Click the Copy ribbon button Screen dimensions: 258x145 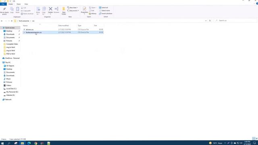pos(12,10)
